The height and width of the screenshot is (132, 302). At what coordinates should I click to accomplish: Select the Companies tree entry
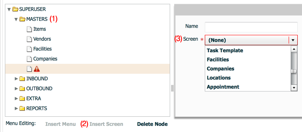45,59
